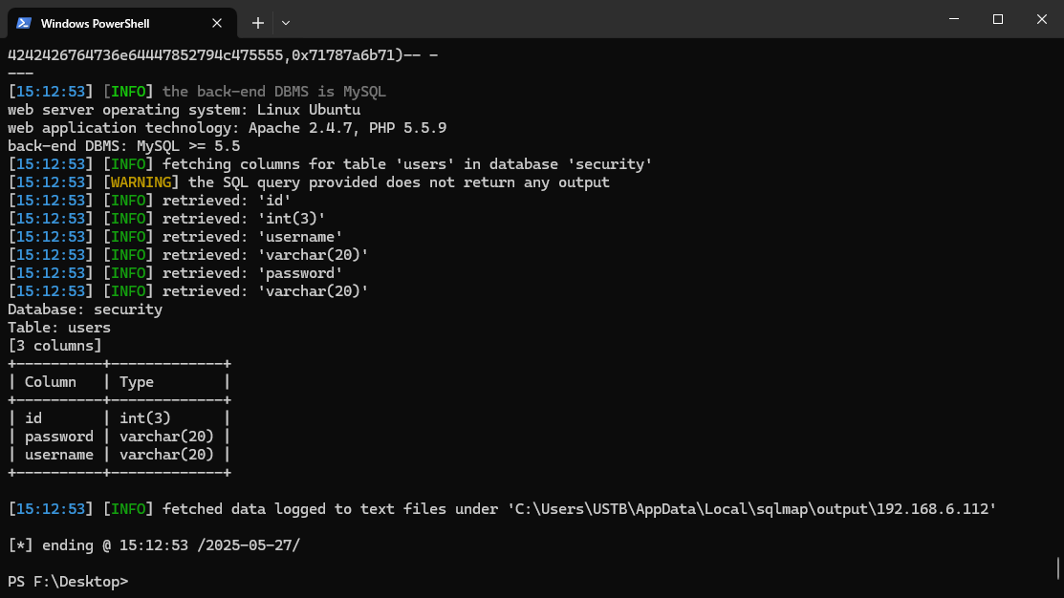
Task: Click the 'back-end DBMS: MySQL >= 5.5' line
Action: click(124, 146)
